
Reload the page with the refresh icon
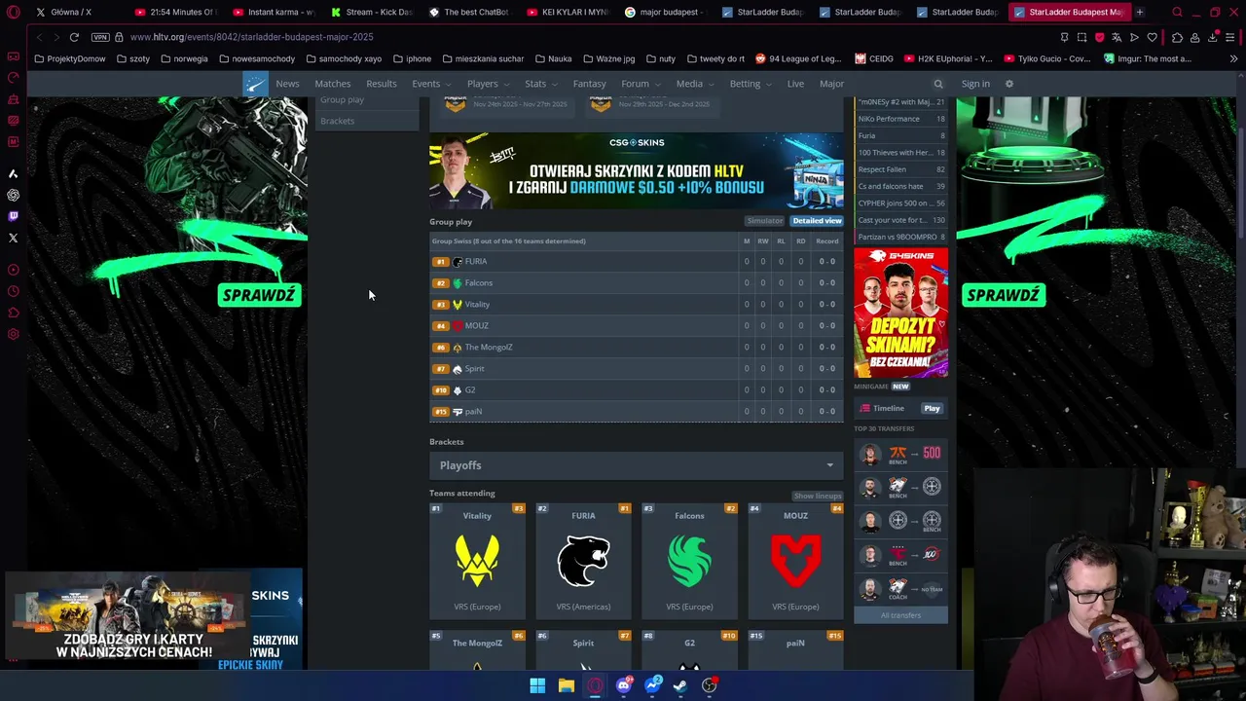coord(74,37)
